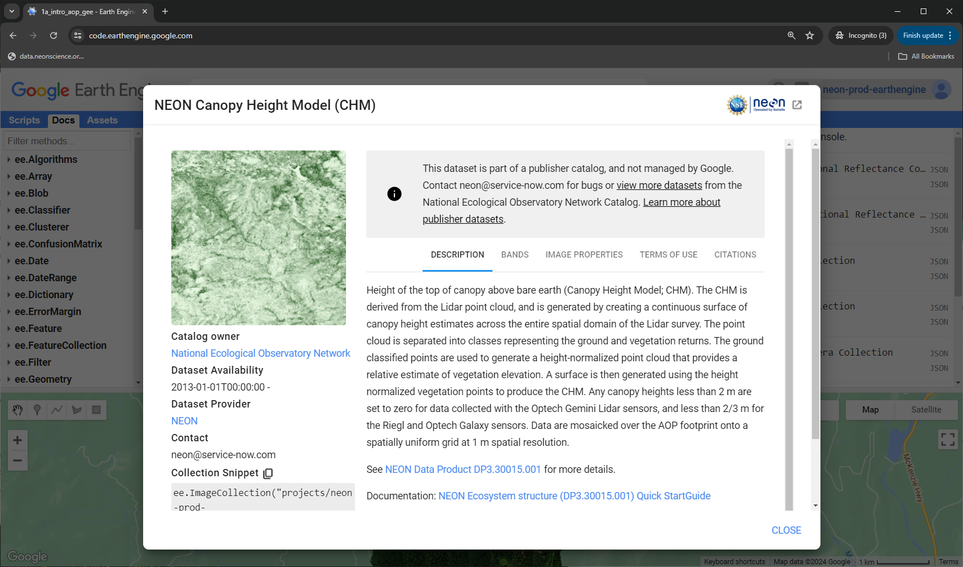This screenshot has width=963, height=567.
Task: Click the browser back arrow
Action: (x=13, y=36)
